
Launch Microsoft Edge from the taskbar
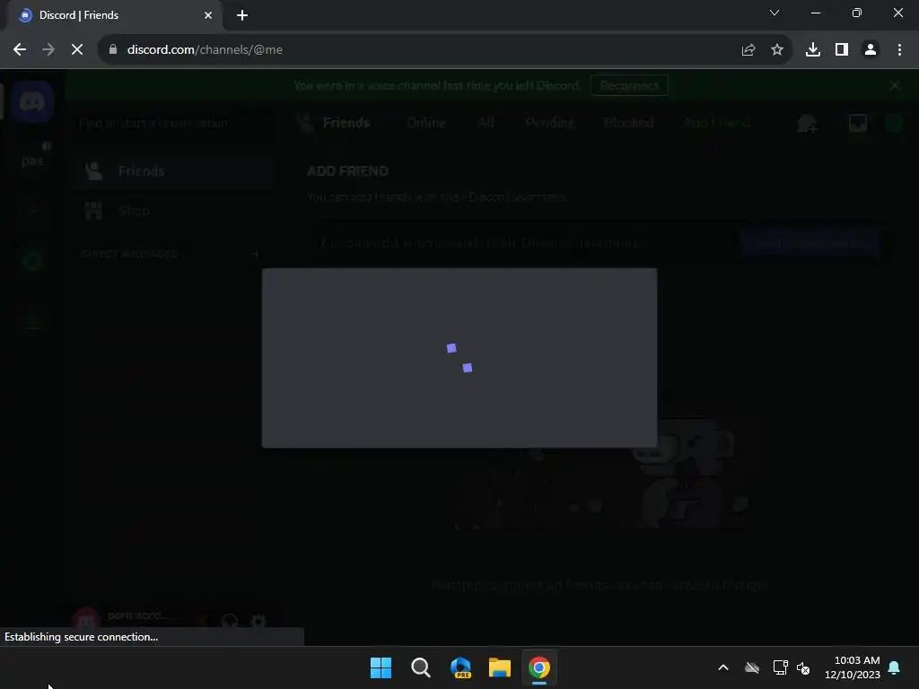[x=460, y=667]
